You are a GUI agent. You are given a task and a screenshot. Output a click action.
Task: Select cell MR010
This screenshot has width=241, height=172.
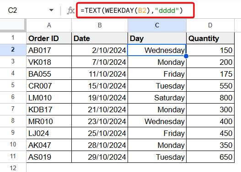tap(49, 121)
